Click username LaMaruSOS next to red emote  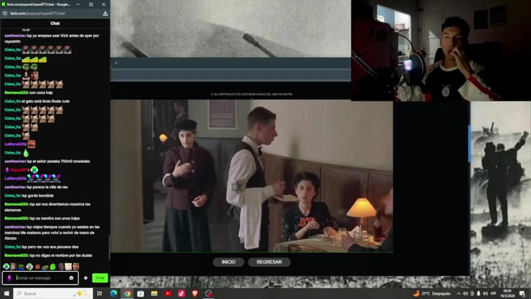click(x=15, y=144)
